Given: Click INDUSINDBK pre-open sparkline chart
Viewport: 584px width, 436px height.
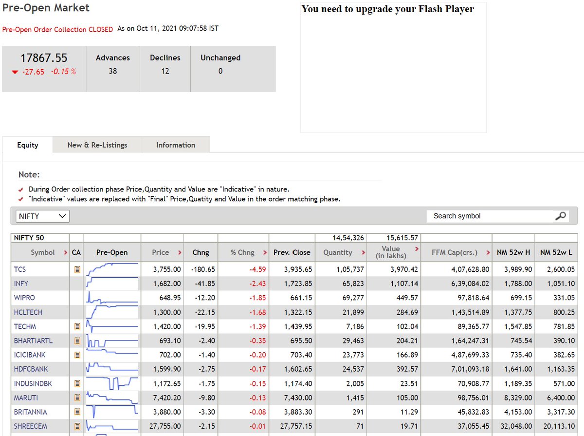Looking at the screenshot, I should coord(112,384).
